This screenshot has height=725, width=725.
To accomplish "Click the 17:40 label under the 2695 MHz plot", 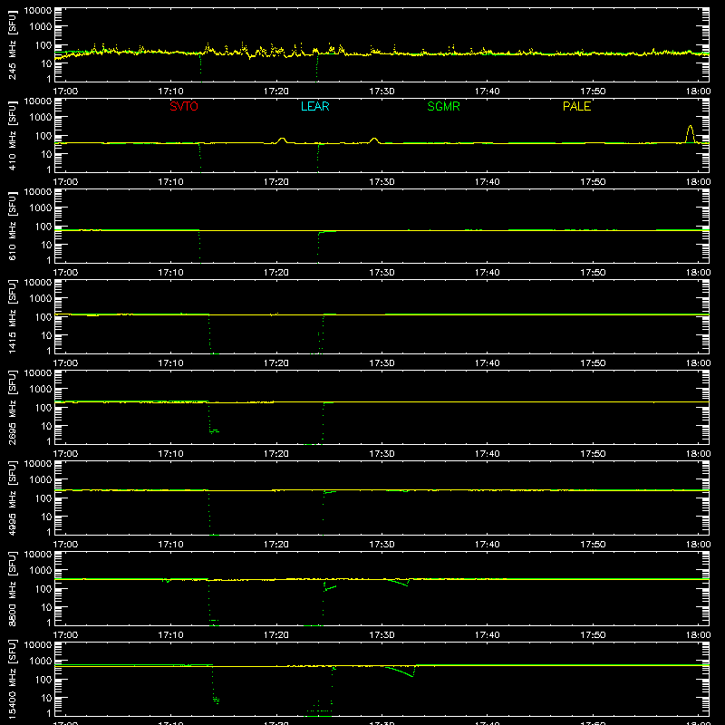I will pyautogui.click(x=487, y=454).
